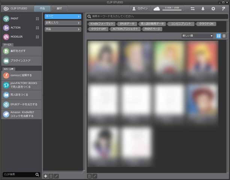Click CLIP search magnifier icon

coord(37,174)
